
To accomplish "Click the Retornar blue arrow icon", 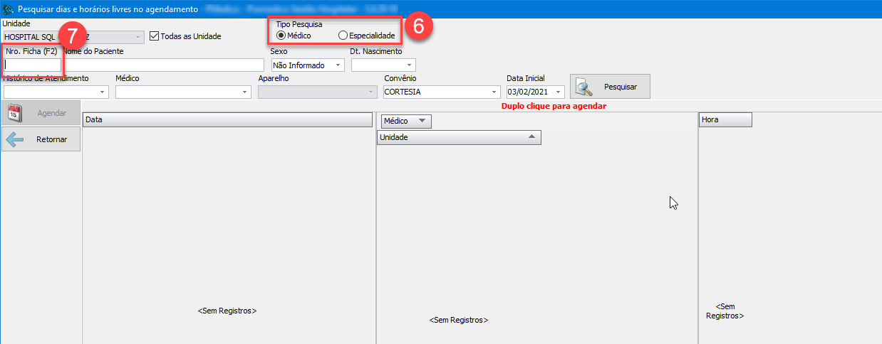I will [x=16, y=139].
